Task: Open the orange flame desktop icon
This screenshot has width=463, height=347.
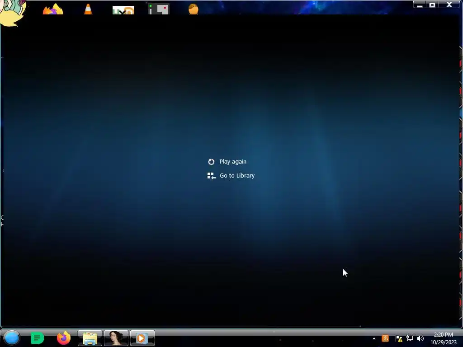Action: click(x=53, y=9)
